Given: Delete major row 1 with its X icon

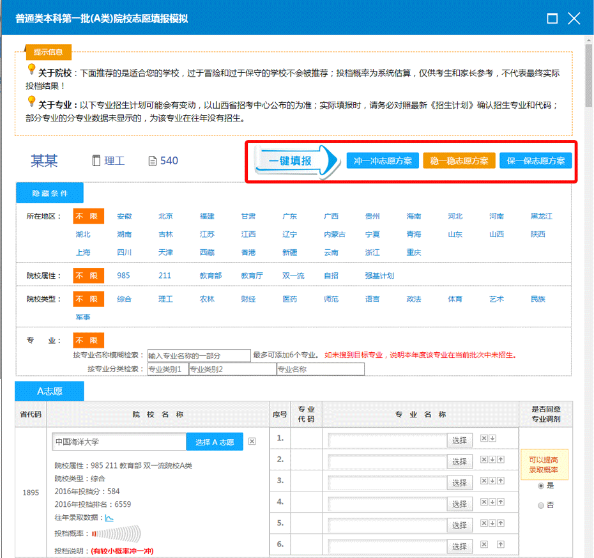Looking at the screenshot, I should coord(484,438).
